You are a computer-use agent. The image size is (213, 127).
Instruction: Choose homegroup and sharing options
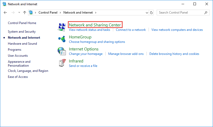tap(97, 42)
